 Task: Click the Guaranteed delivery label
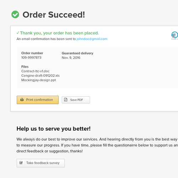(x=78, y=53)
